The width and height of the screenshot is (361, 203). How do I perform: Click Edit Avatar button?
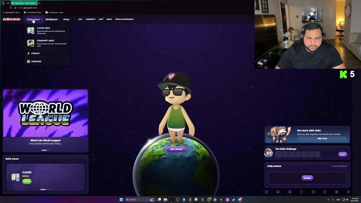pyautogui.click(x=176, y=149)
